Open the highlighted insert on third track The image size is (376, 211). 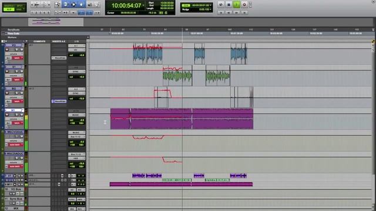(x=59, y=101)
